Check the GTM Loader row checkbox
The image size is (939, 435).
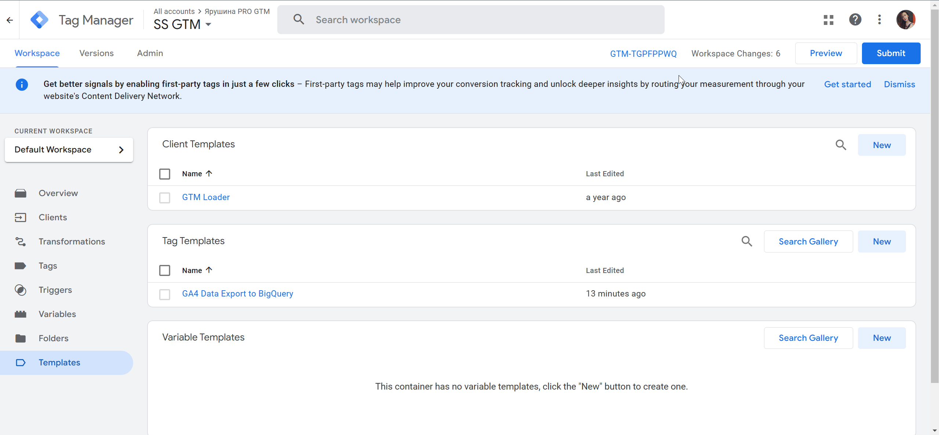point(165,198)
